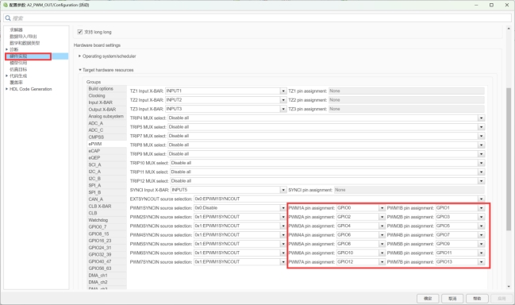Toggle the 支持 long long checkbox
Screen dimensions: 515x305
click(x=80, y=32)
